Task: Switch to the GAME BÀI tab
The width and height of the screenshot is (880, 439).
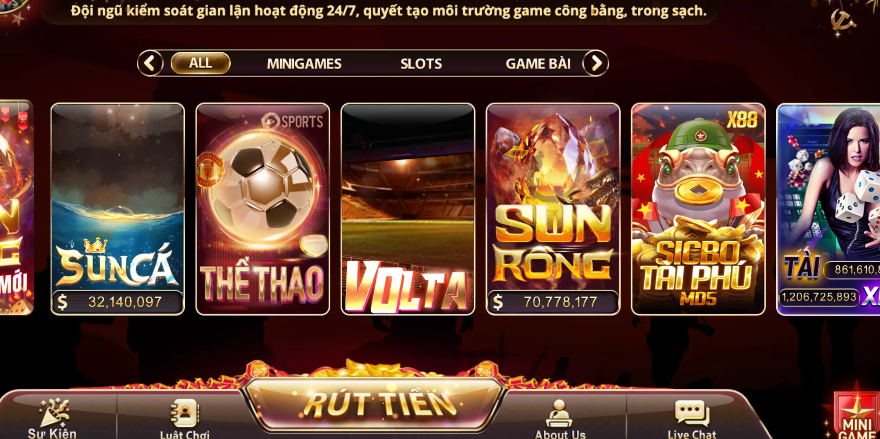Action: click(x=538, y=64)
